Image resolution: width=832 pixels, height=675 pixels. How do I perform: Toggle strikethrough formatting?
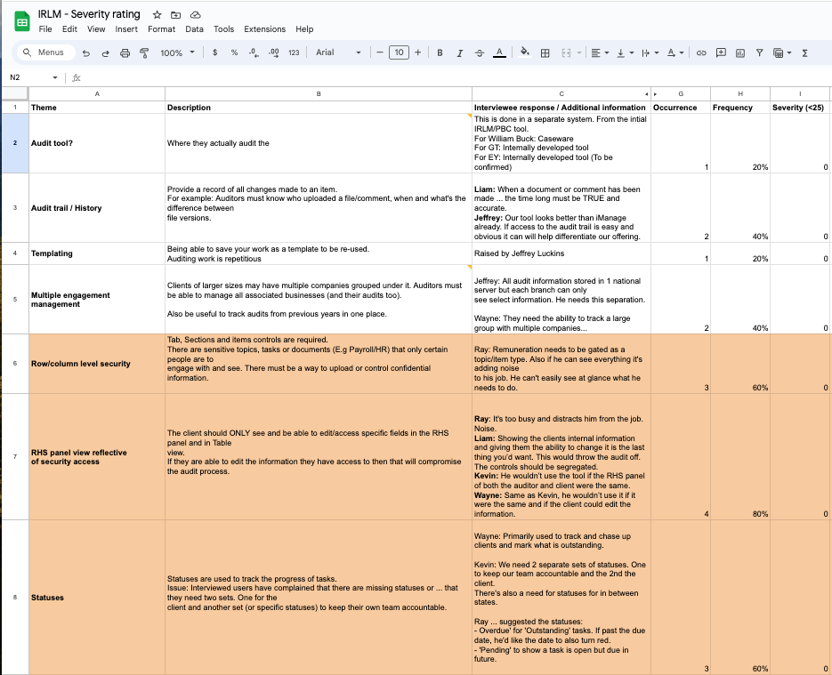pyautogui.click(x=479, y=52)
